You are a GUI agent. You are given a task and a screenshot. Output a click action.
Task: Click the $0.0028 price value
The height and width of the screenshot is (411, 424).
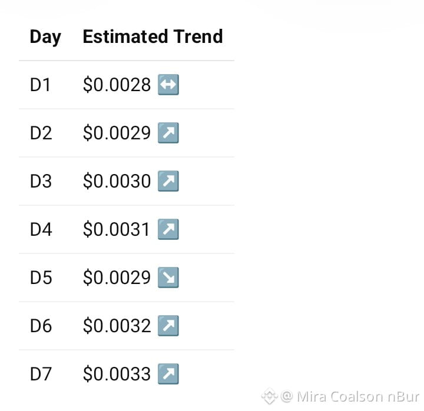(x=117, y=85)
